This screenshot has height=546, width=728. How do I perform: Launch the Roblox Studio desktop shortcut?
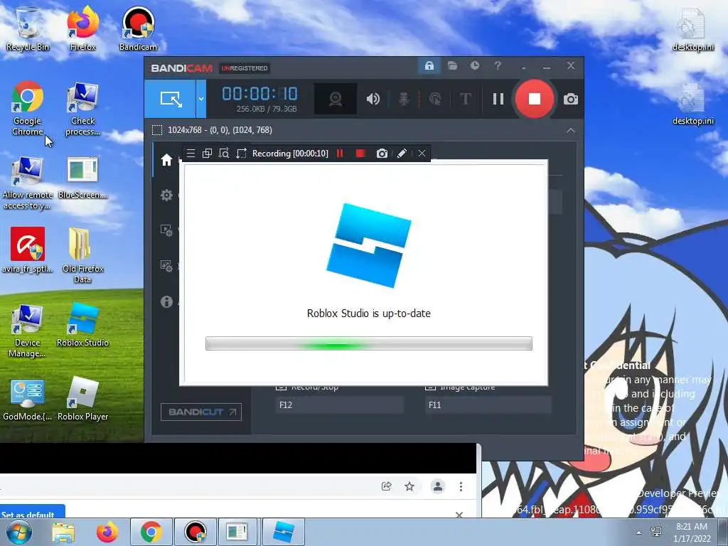(82, 324)
